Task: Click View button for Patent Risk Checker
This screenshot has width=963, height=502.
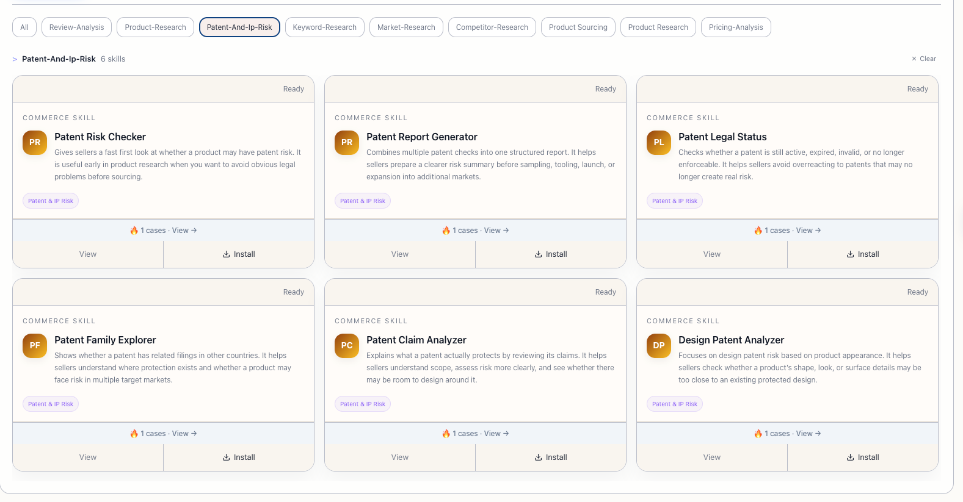Action: pyautogui.click(x=88, y=254)
